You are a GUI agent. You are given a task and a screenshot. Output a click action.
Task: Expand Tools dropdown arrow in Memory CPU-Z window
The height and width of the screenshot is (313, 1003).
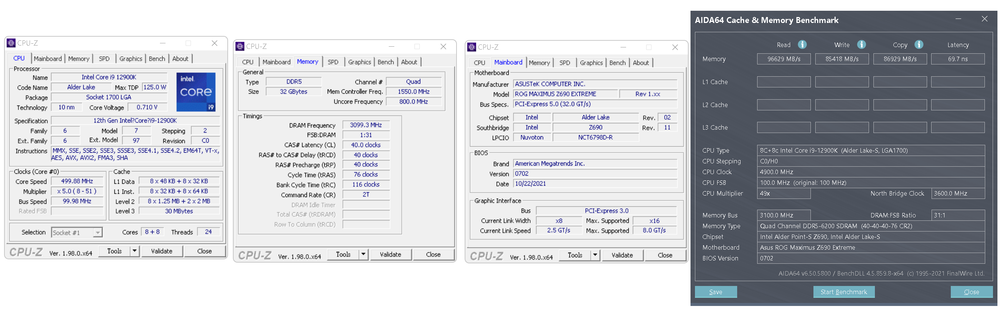coord(363,254)
